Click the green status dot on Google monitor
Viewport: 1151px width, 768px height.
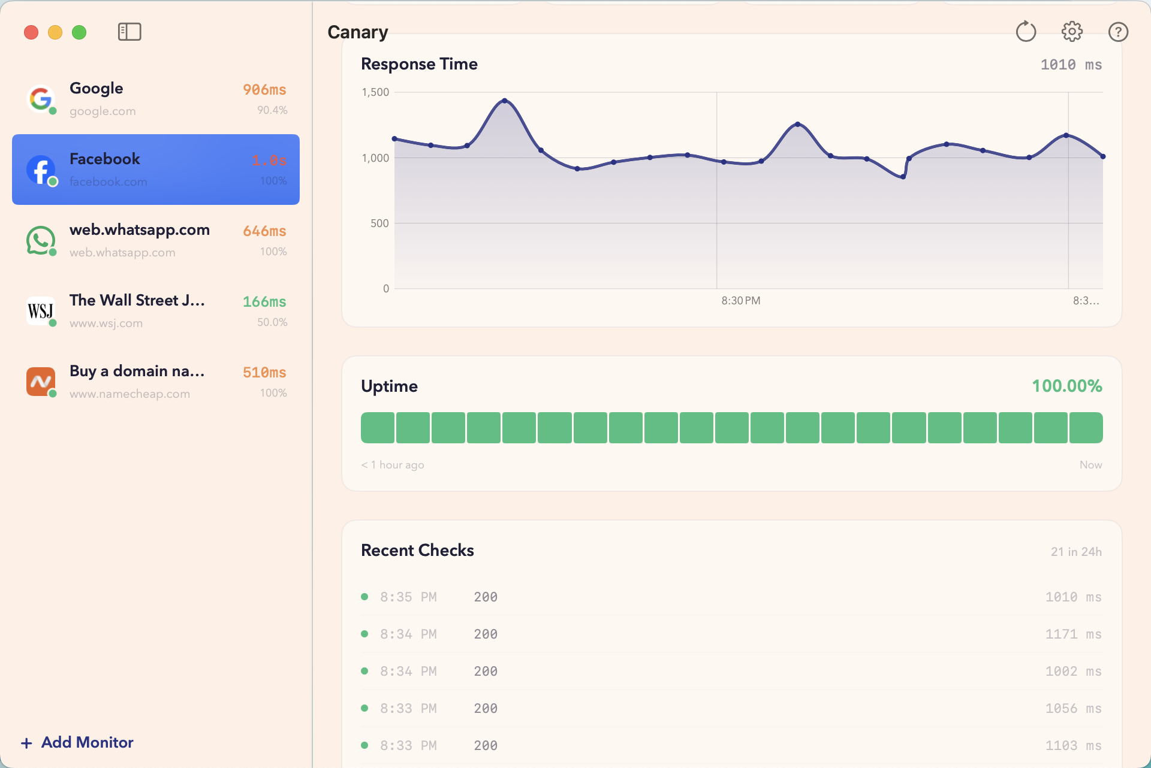click(53, 111)
